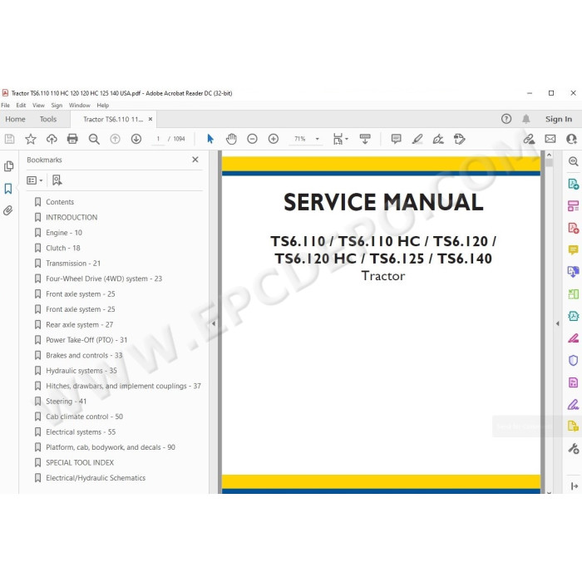Viewport: 582px width, 582px height.
Task: Click the Sign In button
Action: (559, 119)
